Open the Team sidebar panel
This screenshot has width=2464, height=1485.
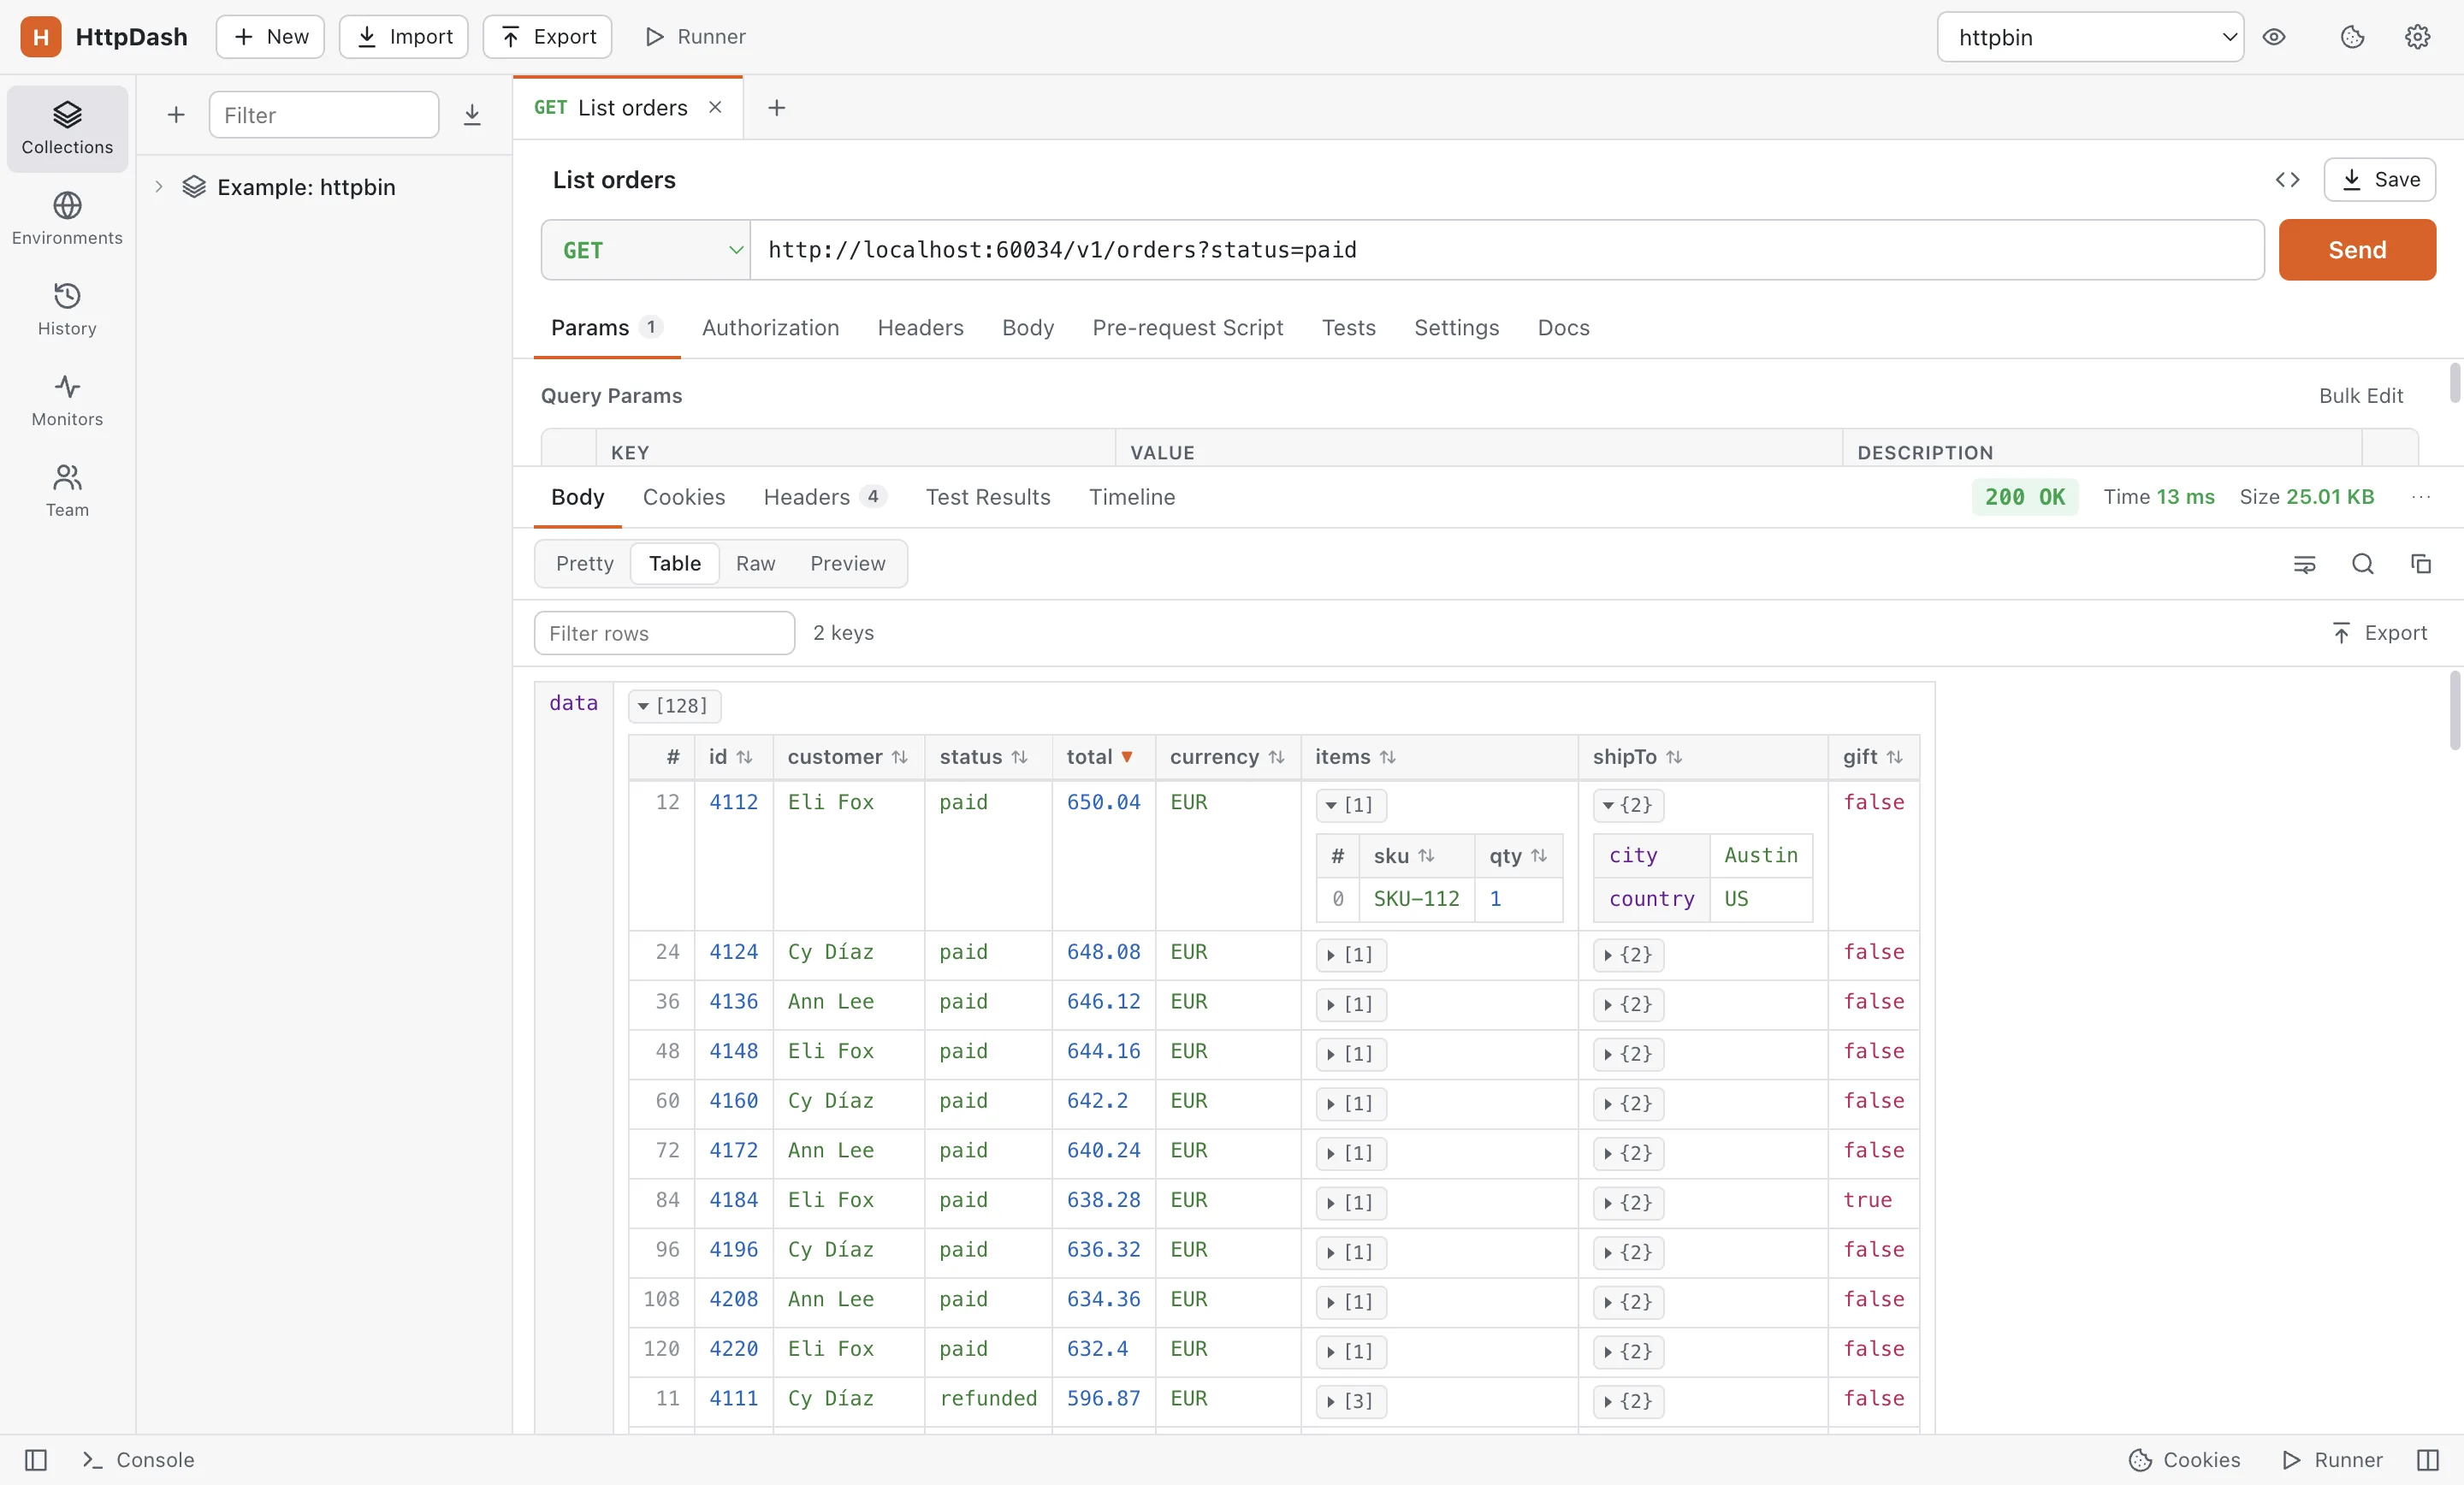point(67,491)
